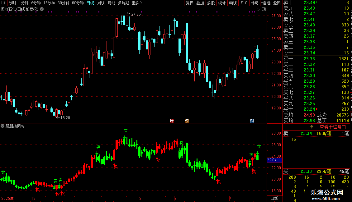Open the 复权 adjustment menu
352x202 pixels.
189,3
